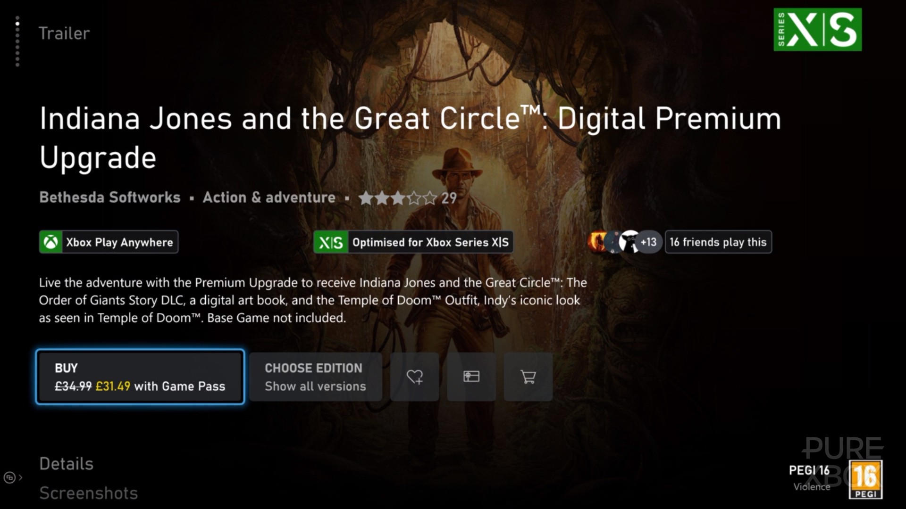
Task: Add game to wishlist with heart icon
Action: point(414,377)
